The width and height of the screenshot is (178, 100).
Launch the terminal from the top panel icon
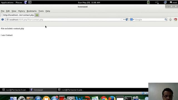click(30, 2)
